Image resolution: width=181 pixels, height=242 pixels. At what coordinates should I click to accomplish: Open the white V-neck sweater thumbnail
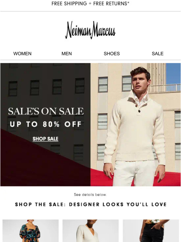[90, 231]
